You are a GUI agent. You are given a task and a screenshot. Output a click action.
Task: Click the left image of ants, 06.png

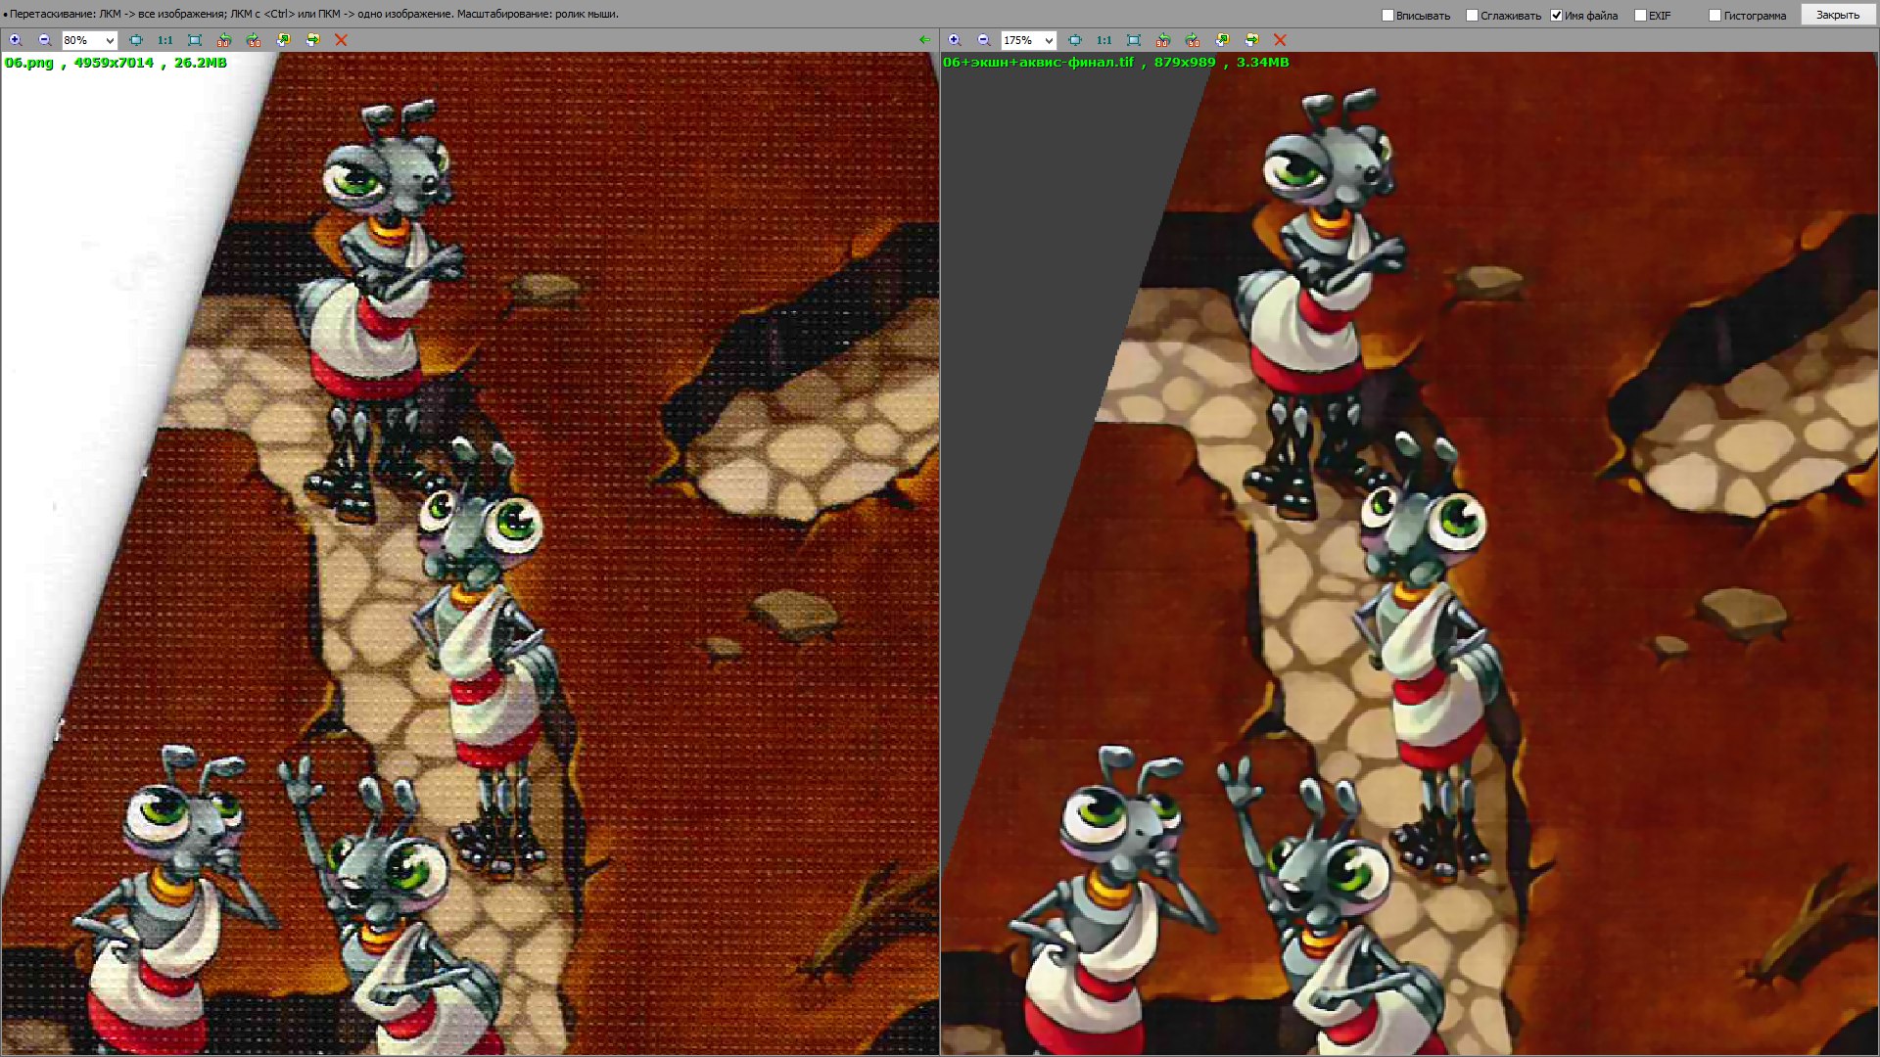coord(470,554)
